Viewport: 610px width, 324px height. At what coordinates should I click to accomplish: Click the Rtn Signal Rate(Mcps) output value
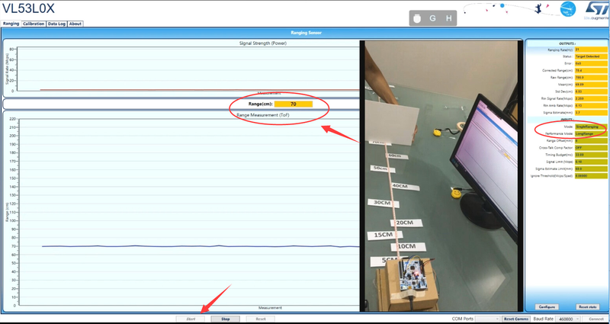pyautogui.click(x=590, y=98)
